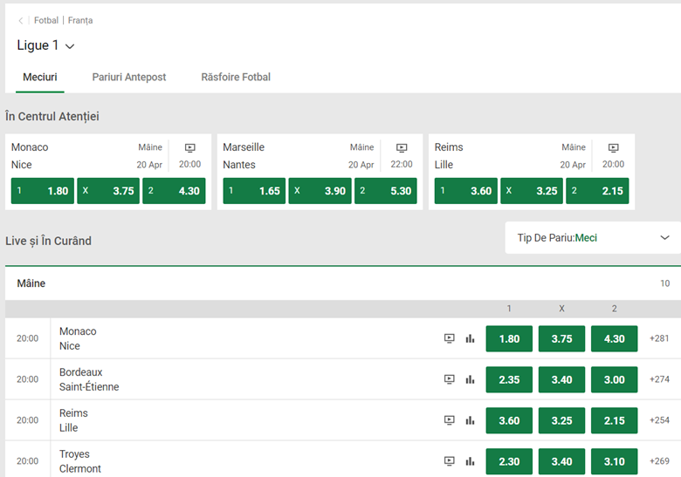Screen dimensions: 681x477
Task: Pick Lille win 2.15 in featured card
Action: coord(597,191)
